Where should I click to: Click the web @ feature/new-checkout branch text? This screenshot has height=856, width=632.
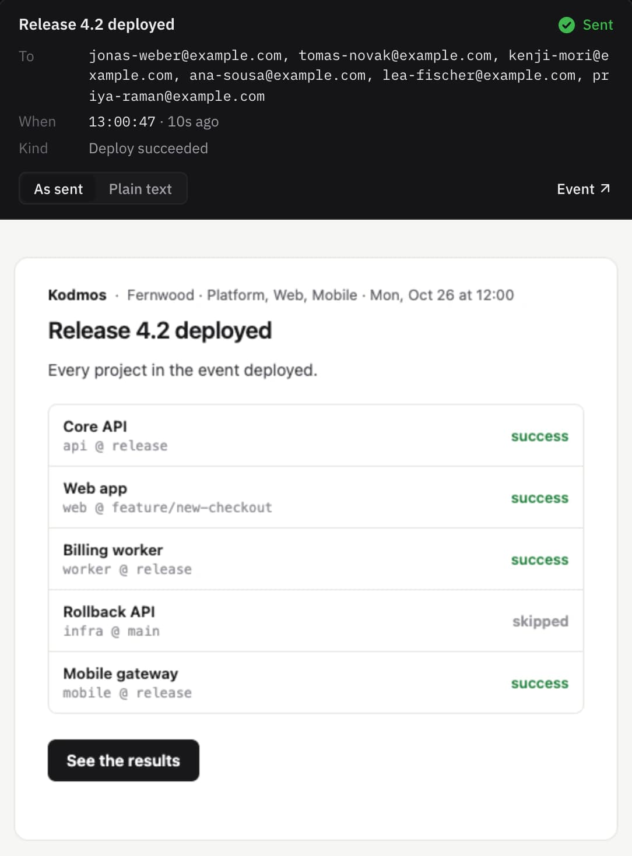pyautogui.click(x=167, y=508)
